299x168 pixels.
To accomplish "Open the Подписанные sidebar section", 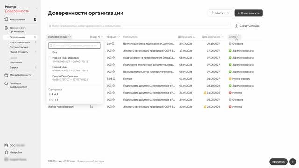I will pyautogui.click(x=20, y=37).
